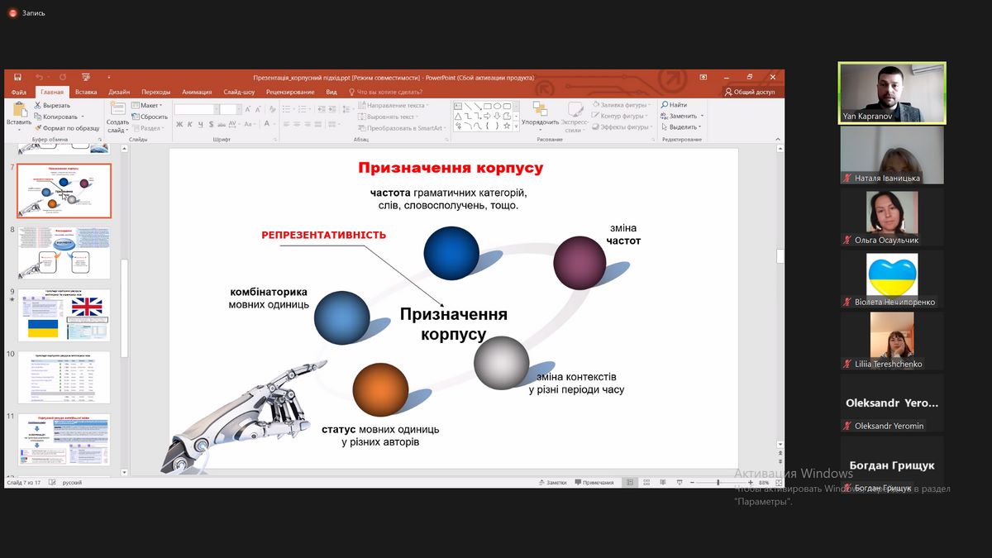The width and height of the screenshot is (992, 558).
Task: Click Создать слайд new slide icon
Action: [x=117, y=109]
